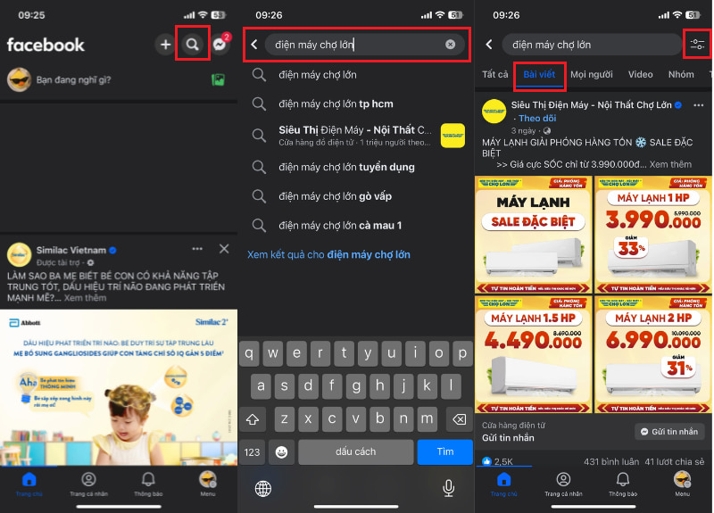Tap 'Thông báo' bell in the first screen's bottom bar

click(148, 484)
